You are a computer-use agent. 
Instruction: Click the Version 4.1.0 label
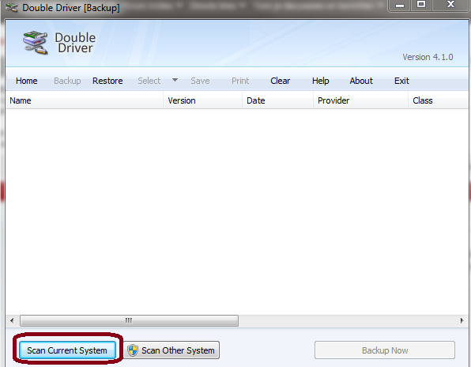pyautogui.click(x=428, y=57)
